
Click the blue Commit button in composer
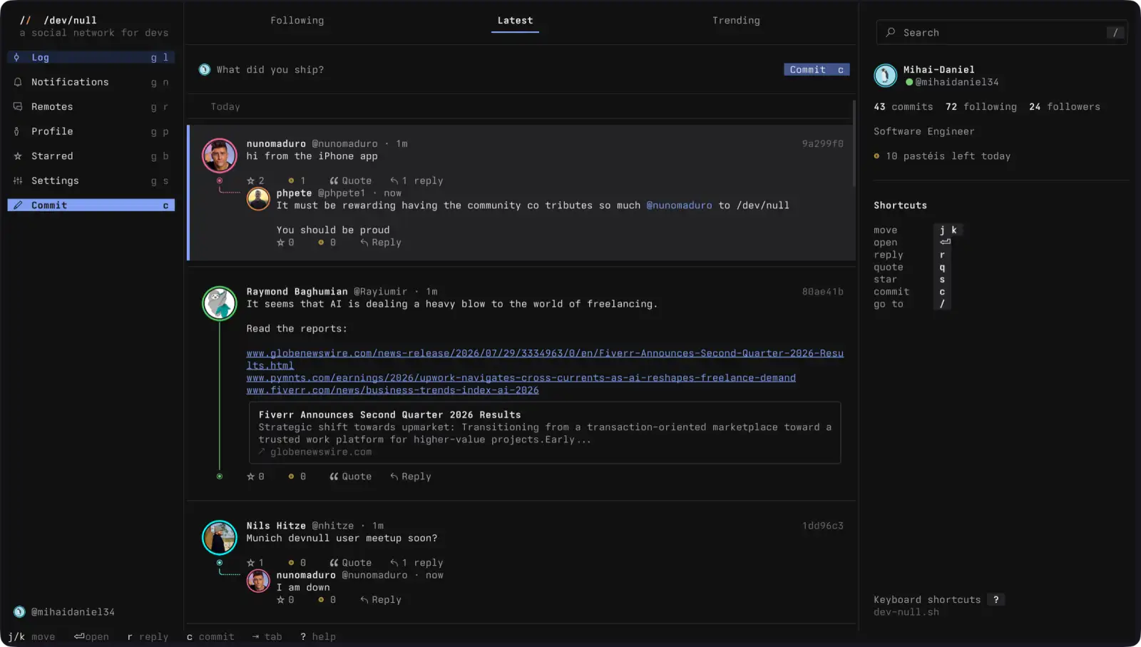click(x=817, y=70)
